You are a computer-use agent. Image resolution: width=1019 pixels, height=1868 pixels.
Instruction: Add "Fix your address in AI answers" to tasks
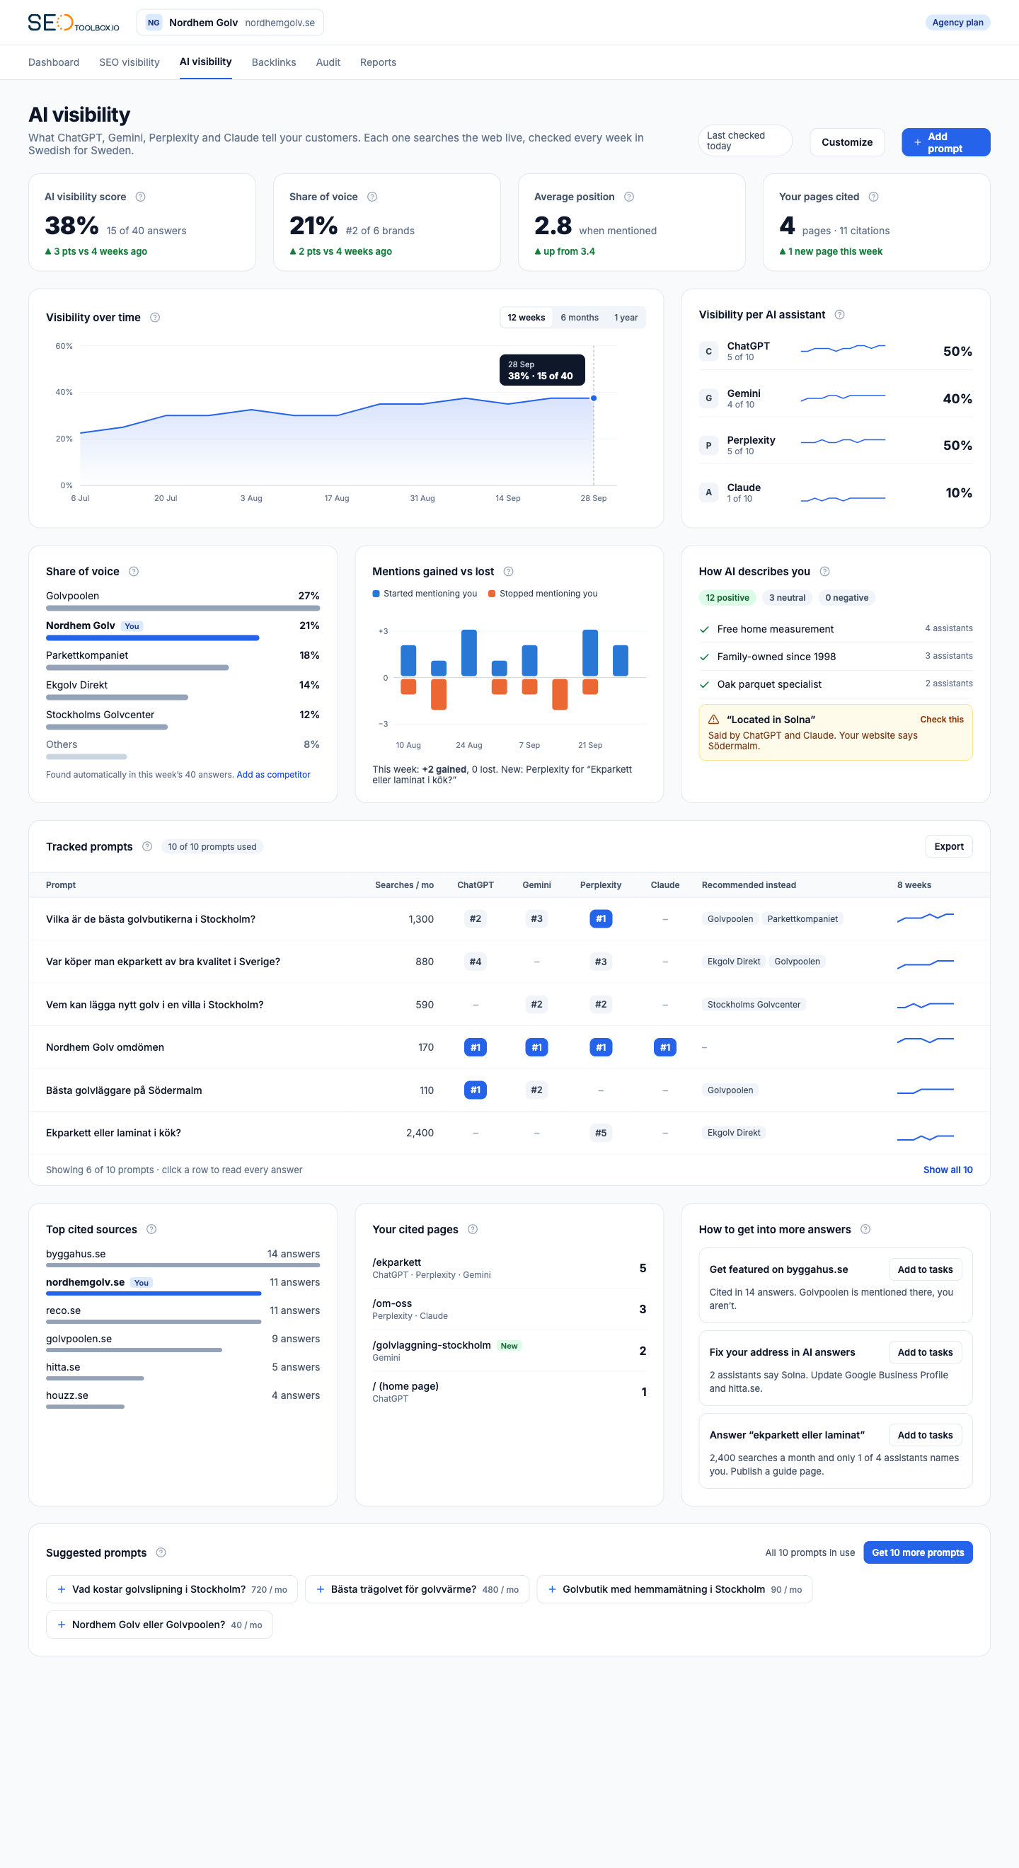pos(925,1351)
